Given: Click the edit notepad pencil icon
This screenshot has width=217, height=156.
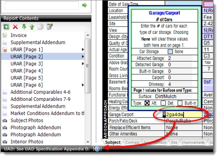Looking at the screenshot, I should click(x=49, y=27).
